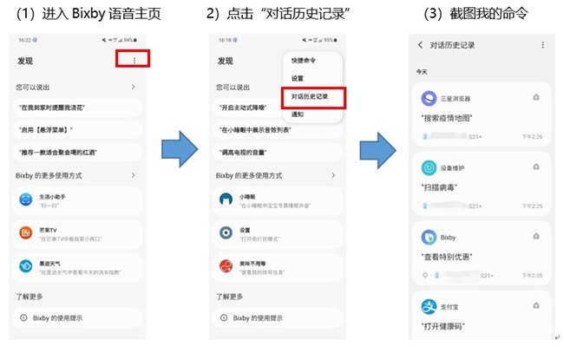Choose 通知 in the popup menu
Image resolution: width=564 pixels, height=353 pixels.
pyautogui.click(x=297, y=114)
